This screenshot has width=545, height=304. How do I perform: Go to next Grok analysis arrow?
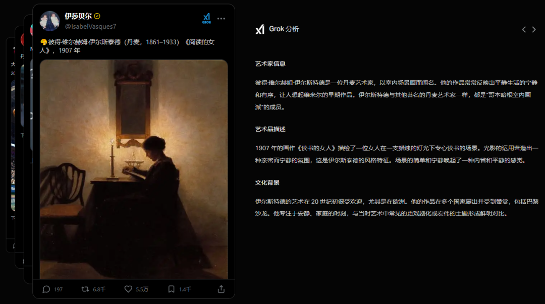(534, 30)
